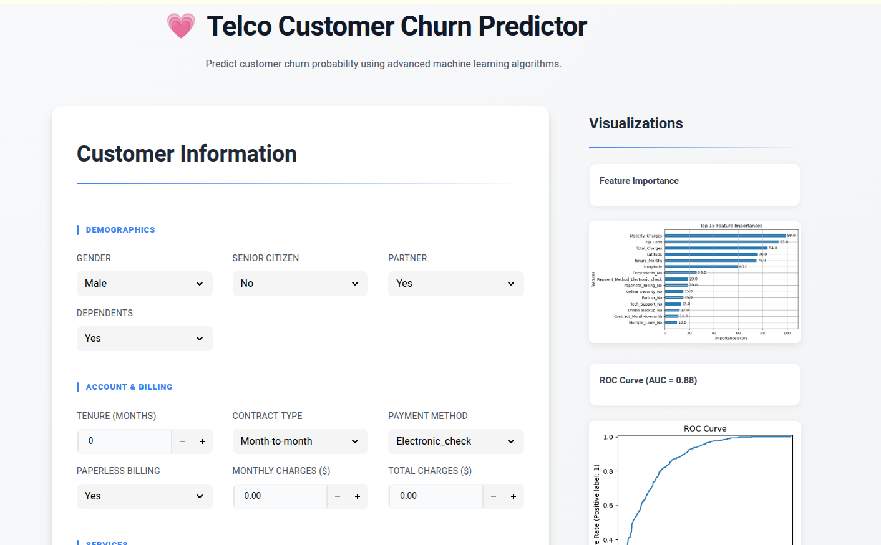Screen dimensions: 881x545
Task: Expand the Senior Citizen dropdown
Action: 300,284
